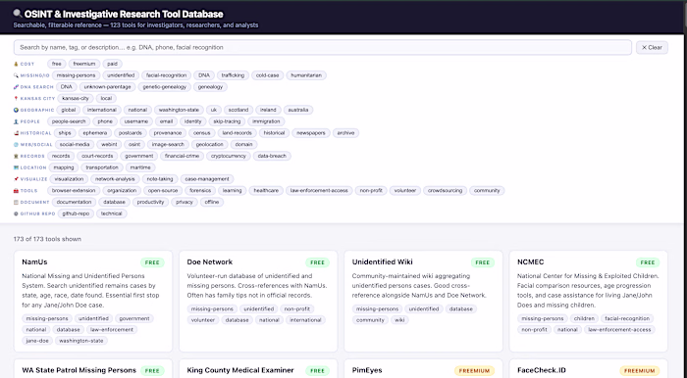Open the Unidentified Wiki card title
The height and width of the screenshot is (378, 687).
383,262
